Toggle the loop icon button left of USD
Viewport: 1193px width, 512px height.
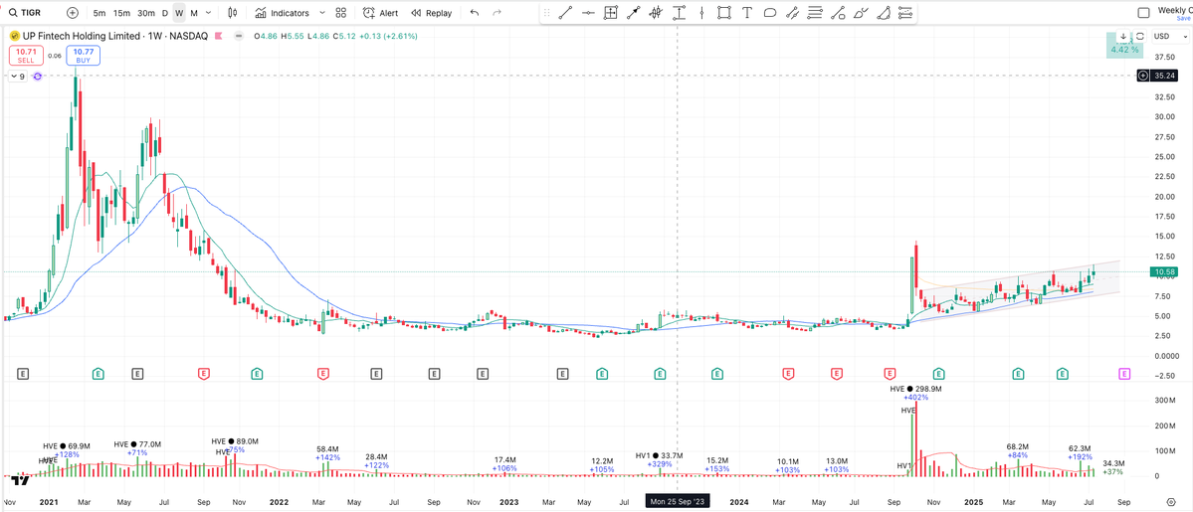(x=1140, y=37)
